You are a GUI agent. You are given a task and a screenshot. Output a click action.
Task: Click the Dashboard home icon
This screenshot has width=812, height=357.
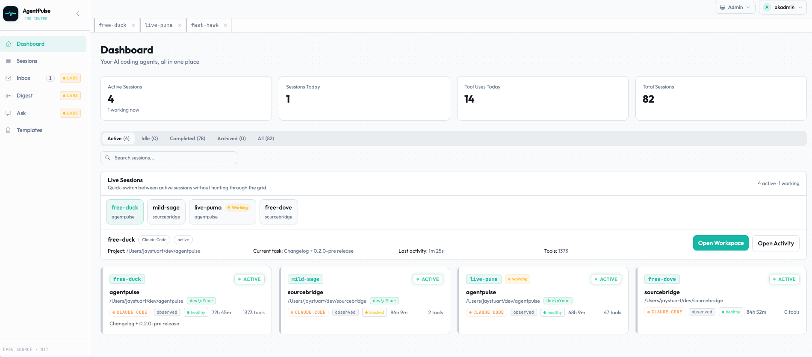[x=8, y=44]
